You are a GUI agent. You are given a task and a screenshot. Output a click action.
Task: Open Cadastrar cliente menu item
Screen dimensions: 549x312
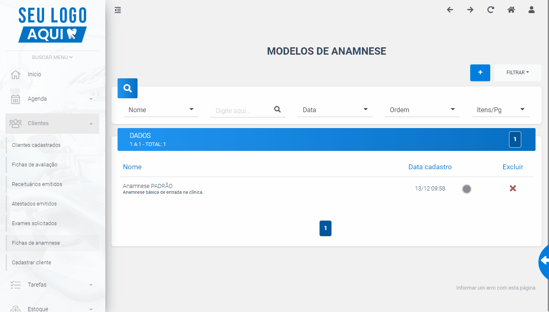coord(52,263)
